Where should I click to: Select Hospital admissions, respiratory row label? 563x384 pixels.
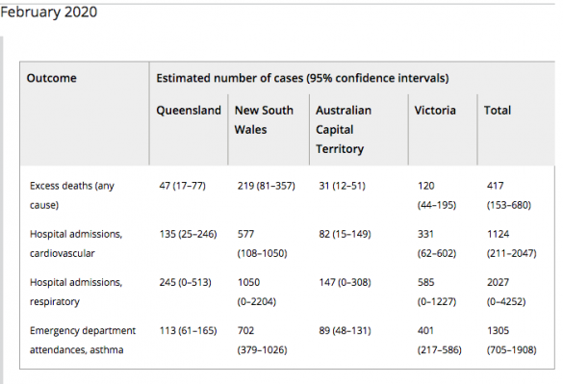pos(76,292)
